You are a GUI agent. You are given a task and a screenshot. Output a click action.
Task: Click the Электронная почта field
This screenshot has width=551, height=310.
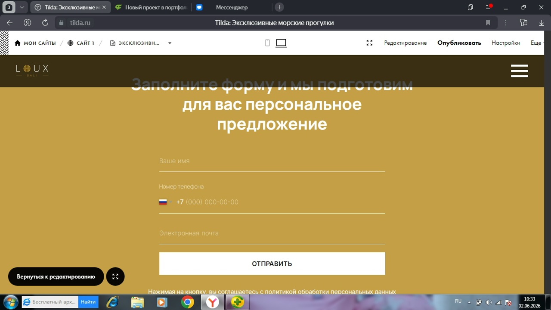272,233
